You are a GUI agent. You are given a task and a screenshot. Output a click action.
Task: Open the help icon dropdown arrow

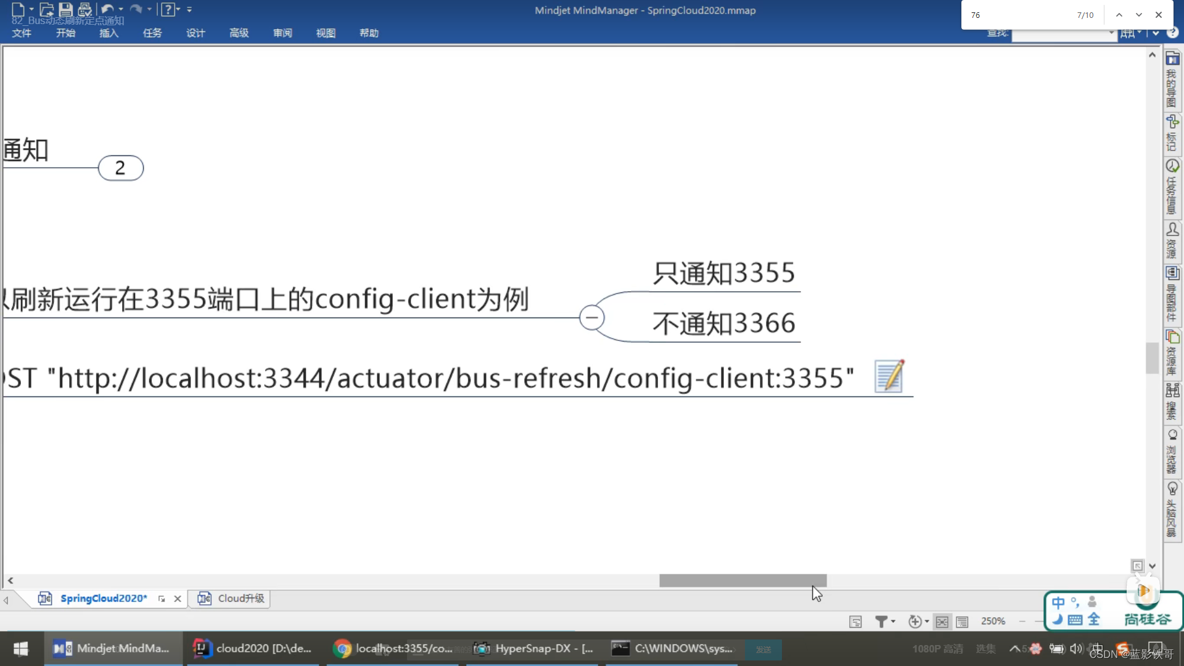[178, 9]
